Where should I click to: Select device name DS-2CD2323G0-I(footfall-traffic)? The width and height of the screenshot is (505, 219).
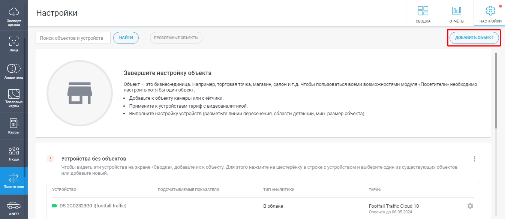click(93, 206)
